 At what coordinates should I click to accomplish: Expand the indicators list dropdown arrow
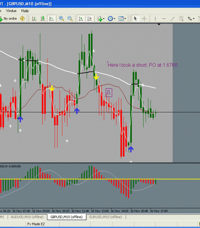pos(103,19)
